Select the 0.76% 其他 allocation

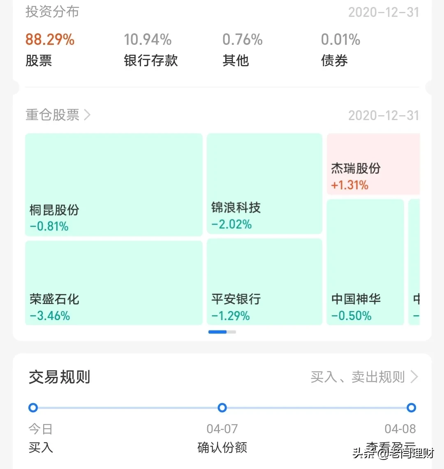click(x=242, y=50)
